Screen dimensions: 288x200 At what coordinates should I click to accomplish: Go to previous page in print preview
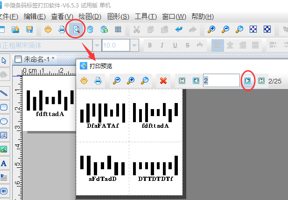click(196, 81)
